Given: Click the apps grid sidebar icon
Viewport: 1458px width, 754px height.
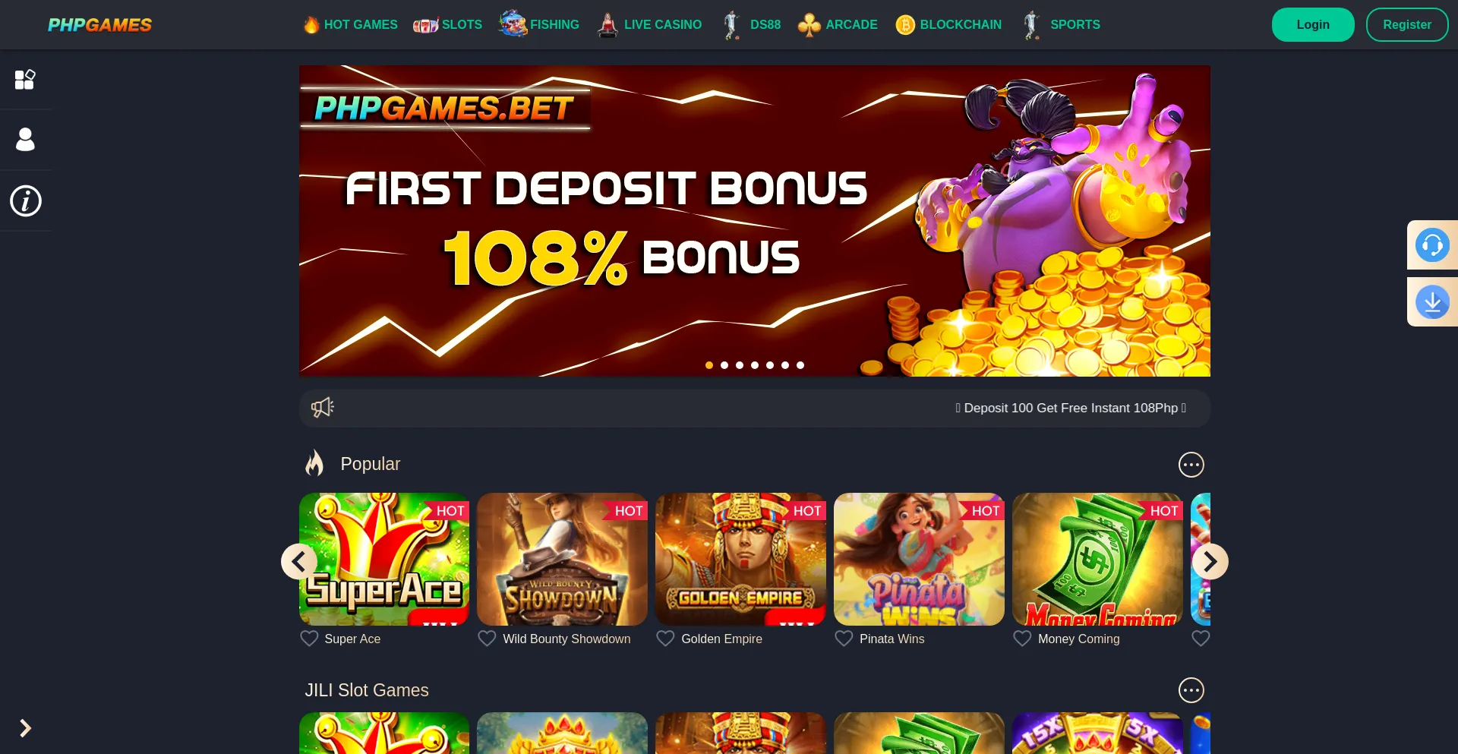Looking at the screenshot, I should (x=26, y=79).
